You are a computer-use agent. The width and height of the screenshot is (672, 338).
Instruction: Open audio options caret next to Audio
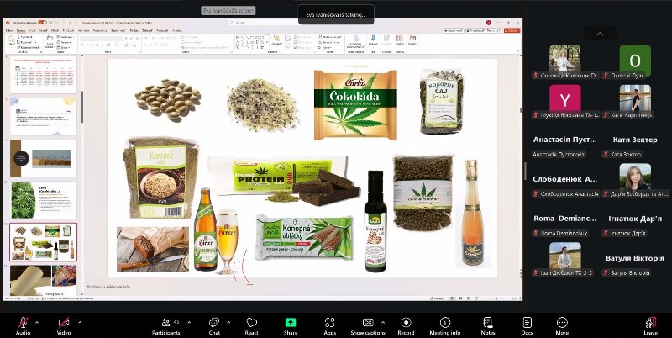click(37, 322)
